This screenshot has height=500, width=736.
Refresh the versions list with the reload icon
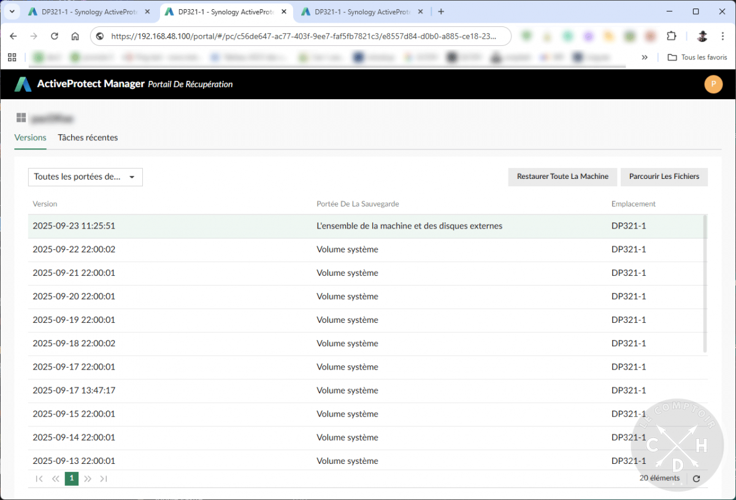tap(696, 479)
